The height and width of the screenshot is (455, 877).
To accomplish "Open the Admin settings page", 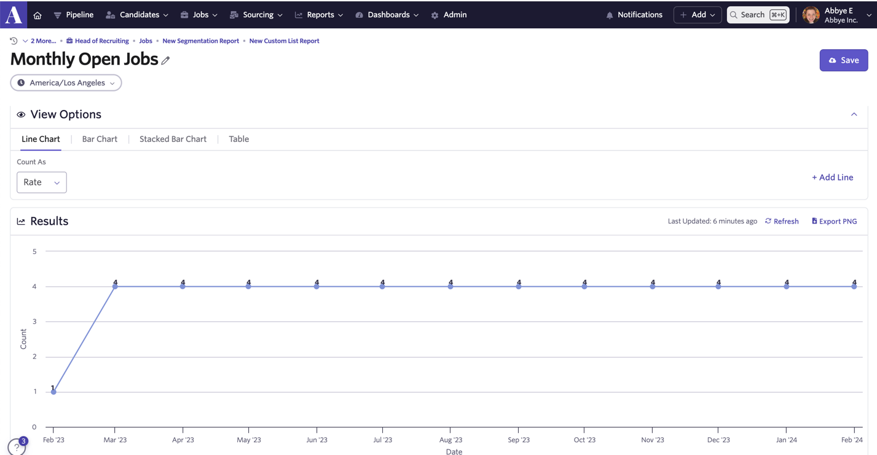I will tap(449, 15).
